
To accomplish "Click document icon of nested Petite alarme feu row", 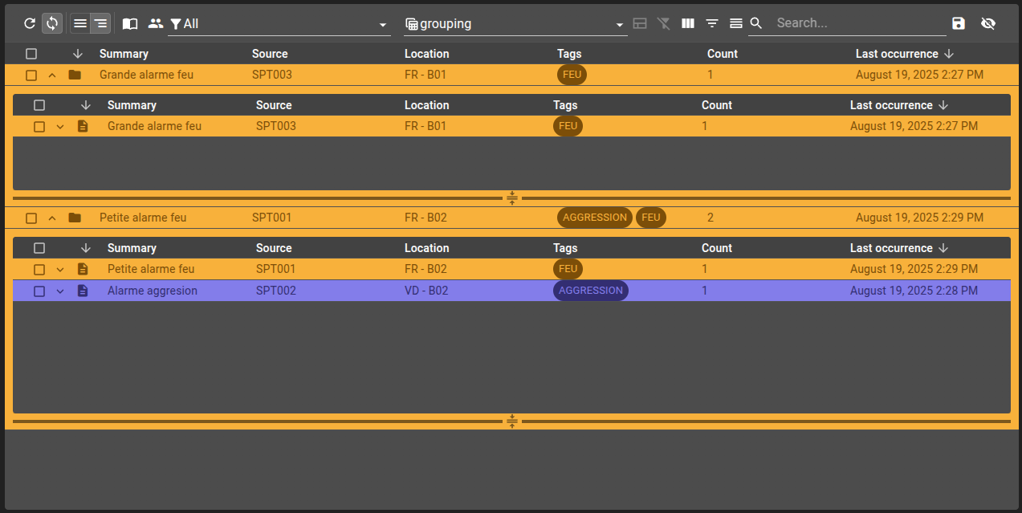I will click(83, 269).
